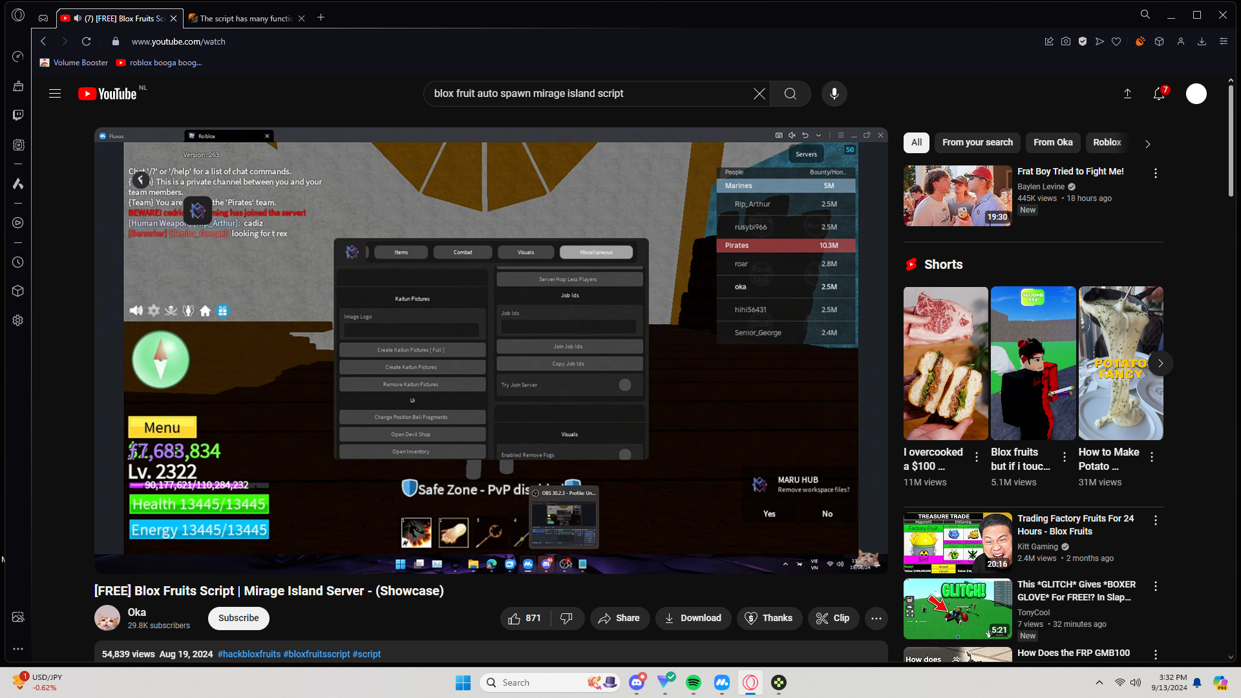The image size is (1241, 698).
Task: Subscribe to the Oka channel
Action: click(239, 618)
